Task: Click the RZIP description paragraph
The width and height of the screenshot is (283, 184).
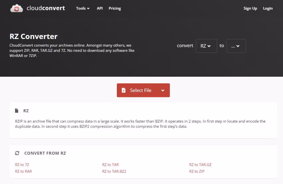Action: tap(140, 124)
